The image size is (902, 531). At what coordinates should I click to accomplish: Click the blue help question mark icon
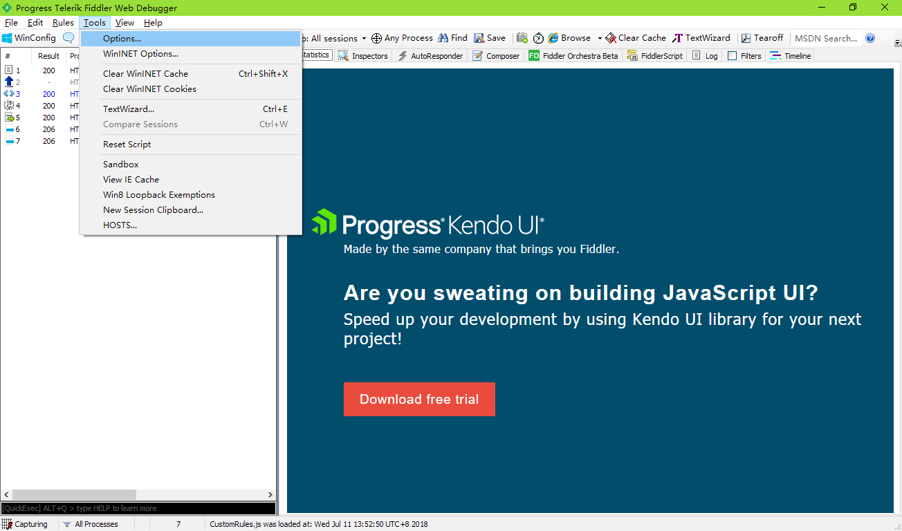click(x=870, y=38)
